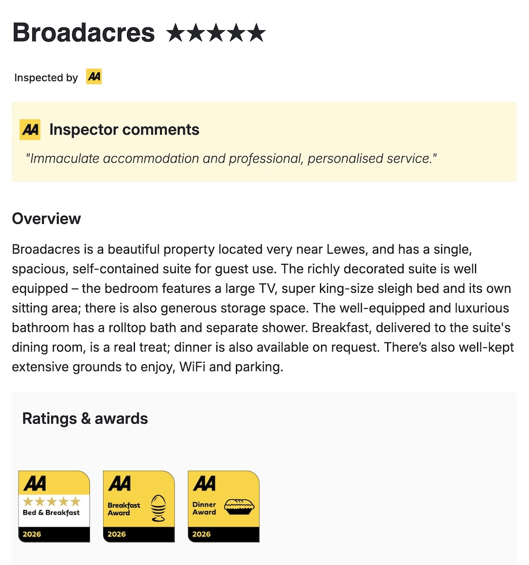
Task: Click the Inspected by label
Action: tap(46, 78)
